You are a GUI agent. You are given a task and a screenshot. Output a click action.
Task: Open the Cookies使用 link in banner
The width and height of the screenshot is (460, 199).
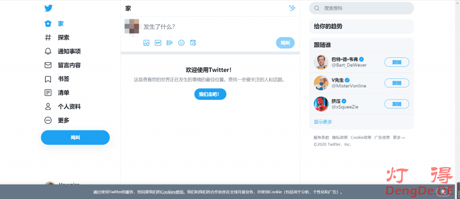point(172,192)
